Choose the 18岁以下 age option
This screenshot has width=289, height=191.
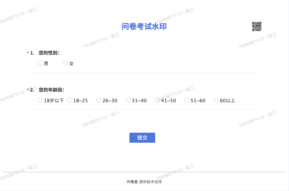click(x=40, y=100)
